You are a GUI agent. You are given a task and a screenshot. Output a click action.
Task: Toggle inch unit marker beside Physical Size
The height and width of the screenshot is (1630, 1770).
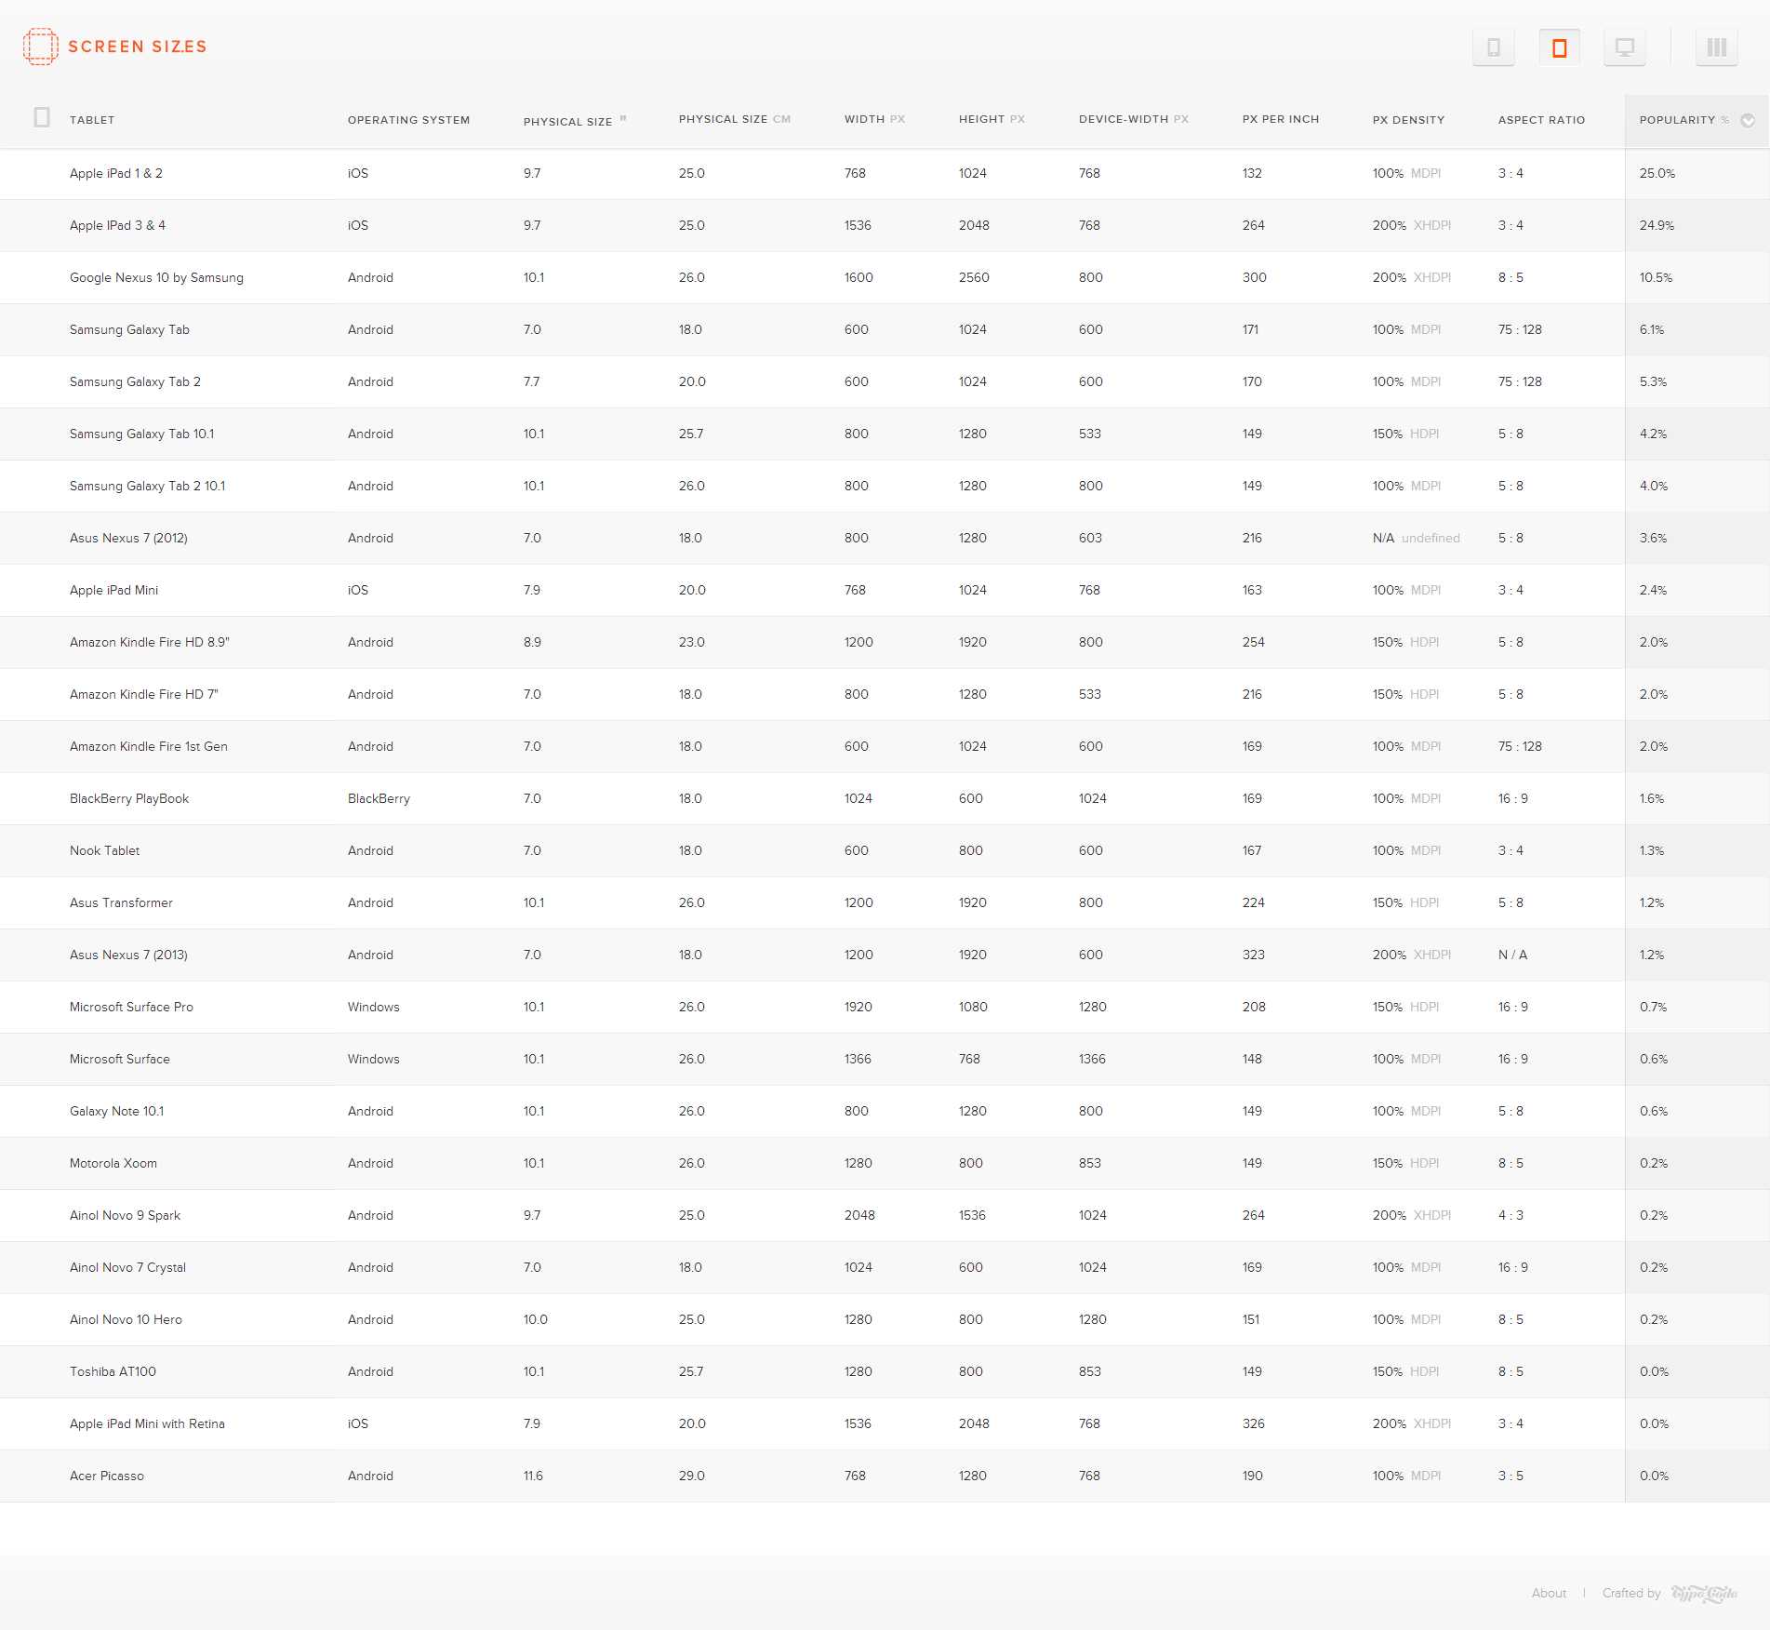point(623,118)
